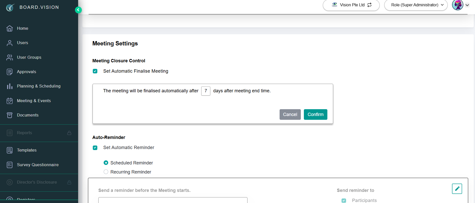Open Planning & Scheduling chart icon
The height and width of the screenshot is (203, 475).
coord(10,86)
